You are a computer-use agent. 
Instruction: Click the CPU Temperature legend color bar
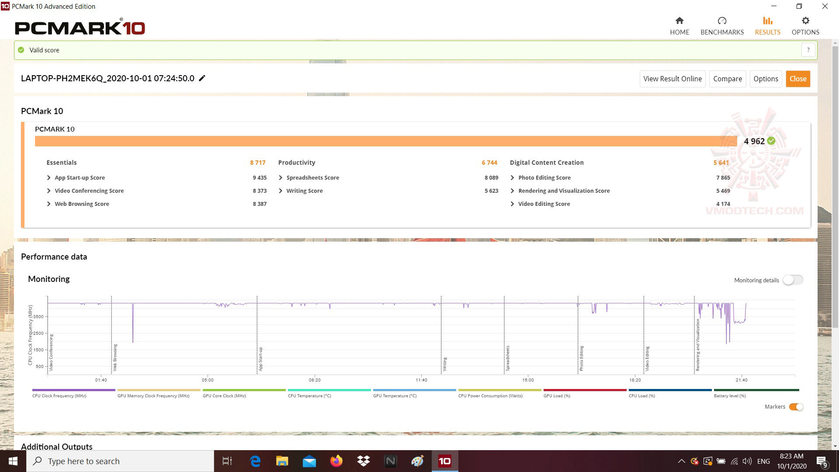point(329,390)
